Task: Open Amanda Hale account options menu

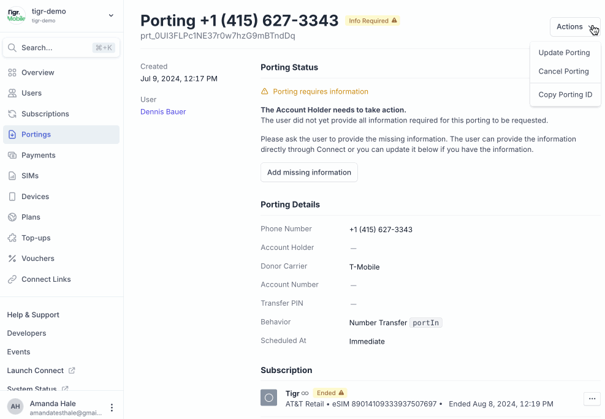Action: [x=112, y=407]
